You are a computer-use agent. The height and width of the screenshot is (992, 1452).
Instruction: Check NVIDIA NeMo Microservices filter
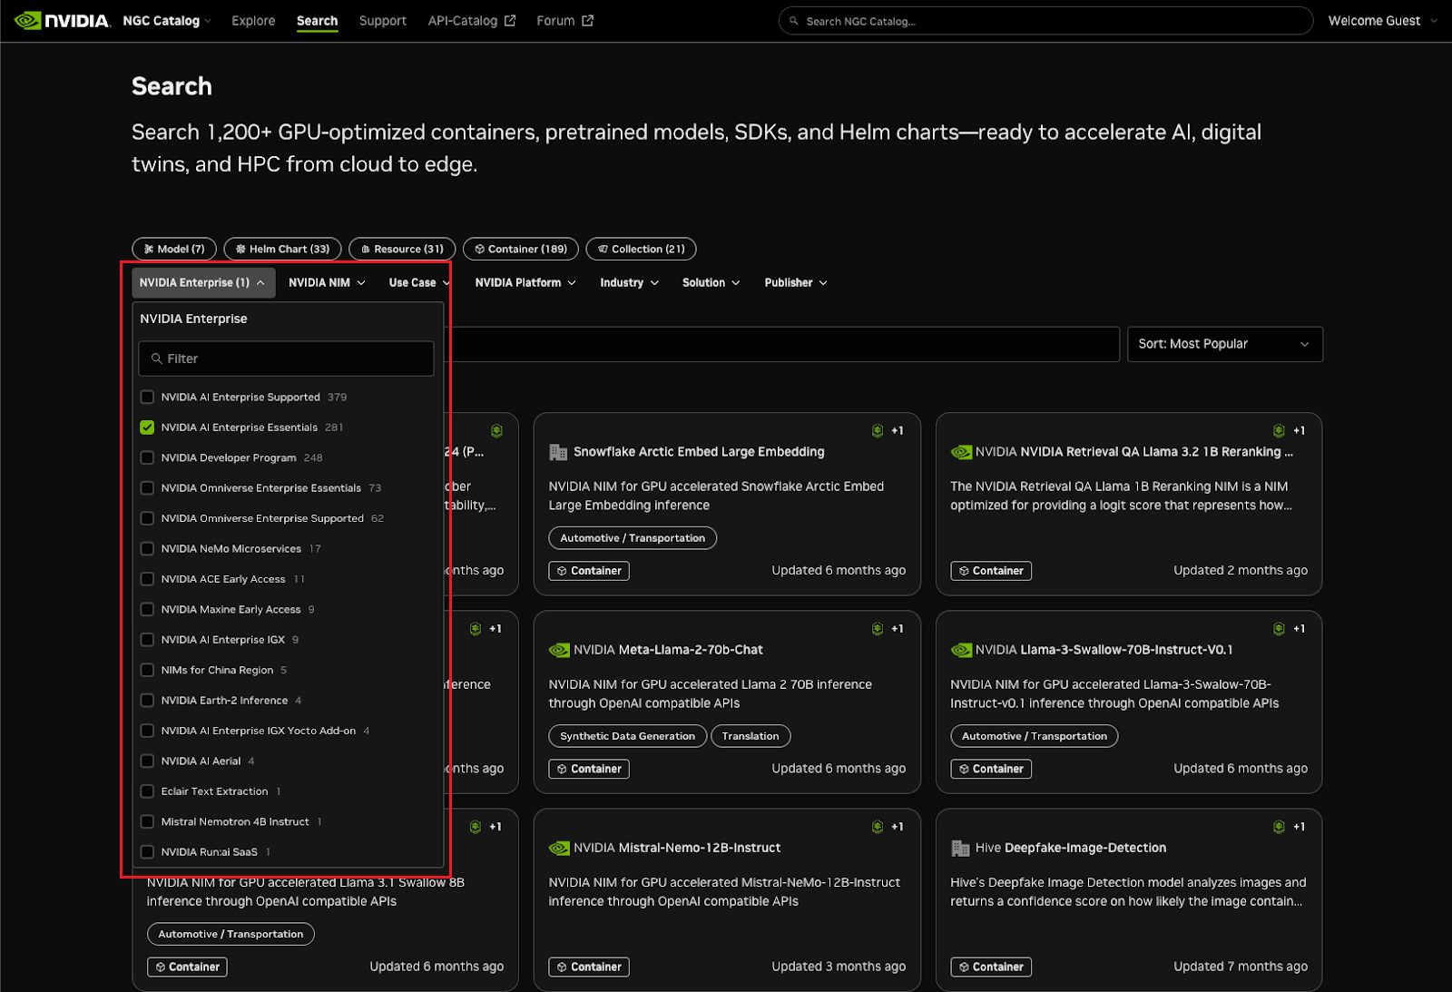pos(147,548)
